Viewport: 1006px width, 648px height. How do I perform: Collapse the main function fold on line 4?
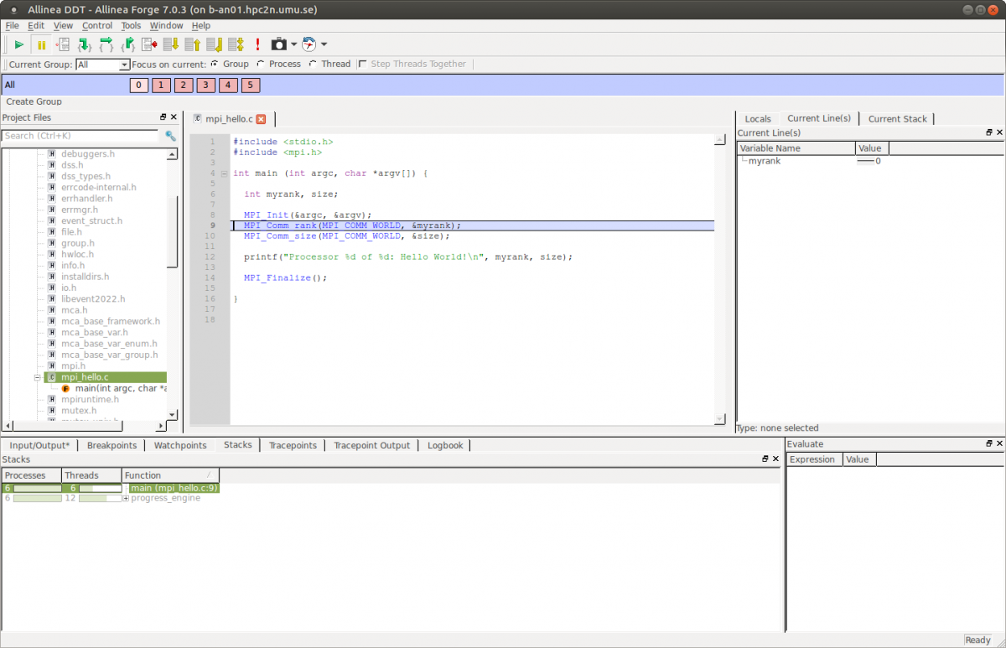[x=224, y=174]
